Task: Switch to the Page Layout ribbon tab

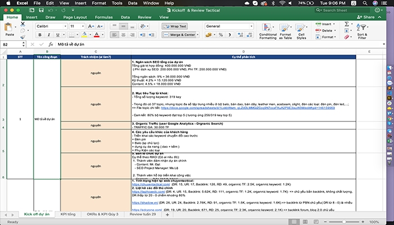Action: pos(75,17)
